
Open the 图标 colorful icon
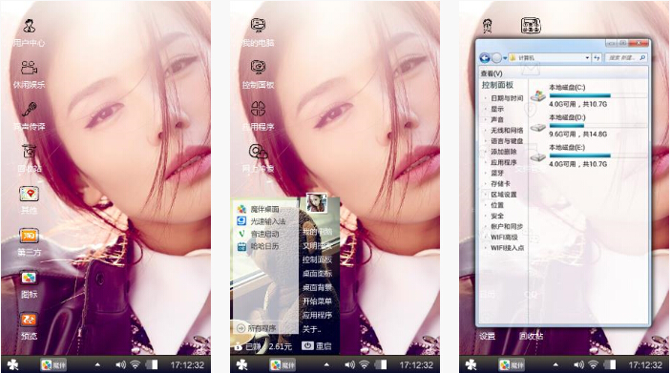click(x=29, y=279)
